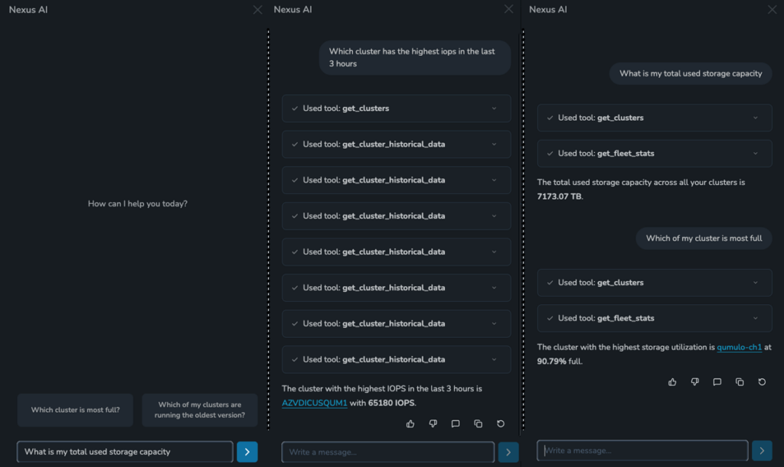Click the comment icon below the IOPS answer
The image size is (784, 467).
(x=456, y=423)
